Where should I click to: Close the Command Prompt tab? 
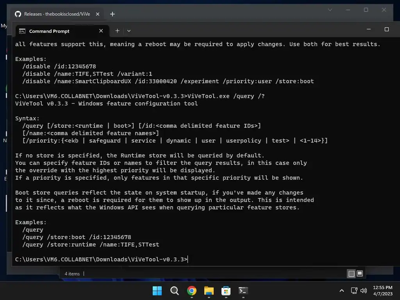click(x=101, y=31)
